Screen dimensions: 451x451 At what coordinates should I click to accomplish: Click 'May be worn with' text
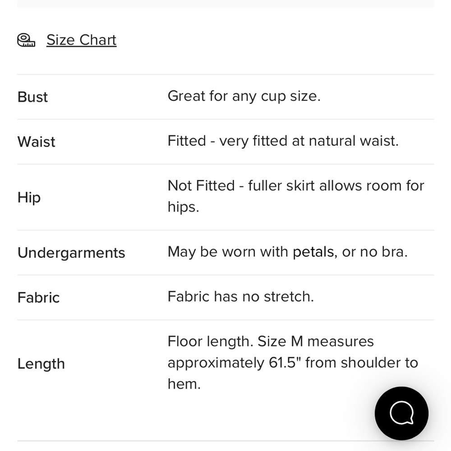click(228, 252)
